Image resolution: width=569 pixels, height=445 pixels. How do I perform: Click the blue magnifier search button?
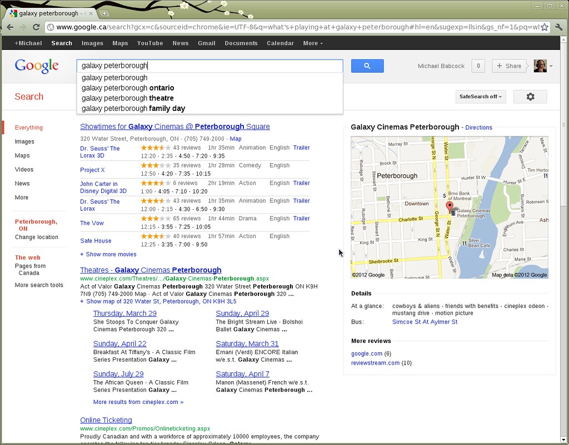[x=367, y=66]
